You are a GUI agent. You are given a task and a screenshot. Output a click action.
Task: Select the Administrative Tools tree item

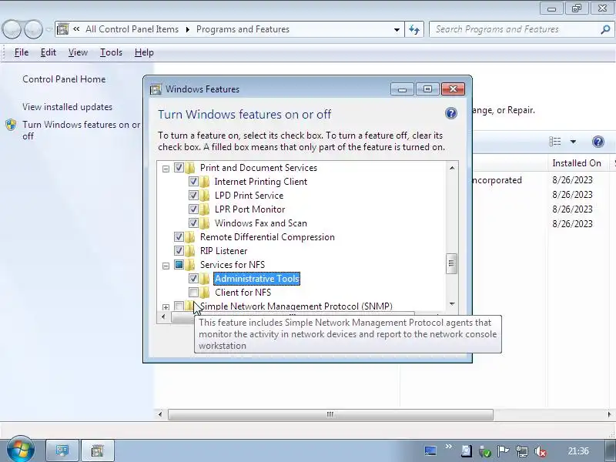click(x=257, y=279)
